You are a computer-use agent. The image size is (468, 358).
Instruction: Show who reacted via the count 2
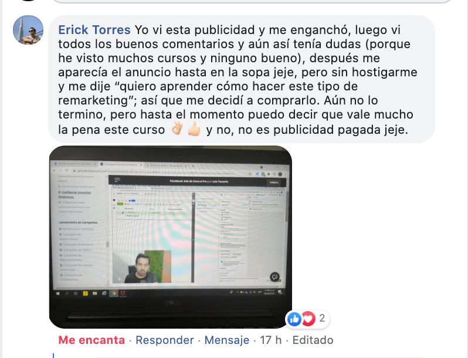coord(322,318)
